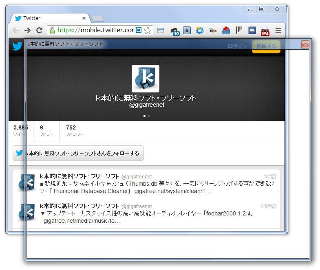
Task: Open a new tab with blank tab button
Action: coord(97,19)
